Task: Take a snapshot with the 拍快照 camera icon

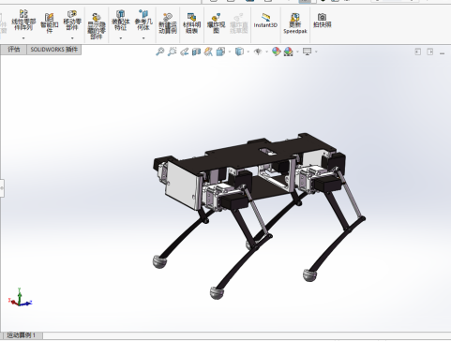Action: (322, 21)
